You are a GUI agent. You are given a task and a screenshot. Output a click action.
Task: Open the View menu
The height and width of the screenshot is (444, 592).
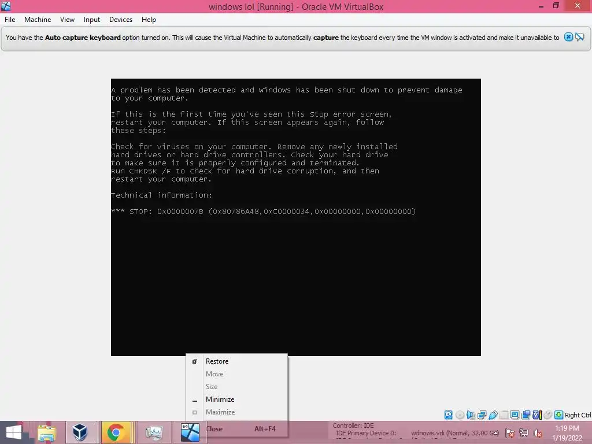(67, 20)
